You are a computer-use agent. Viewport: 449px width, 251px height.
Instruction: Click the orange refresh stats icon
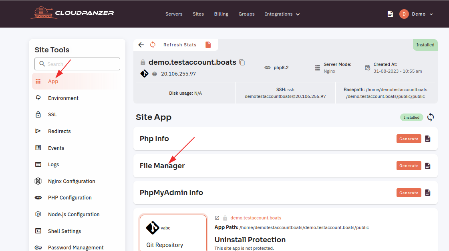tap(153, 45)
